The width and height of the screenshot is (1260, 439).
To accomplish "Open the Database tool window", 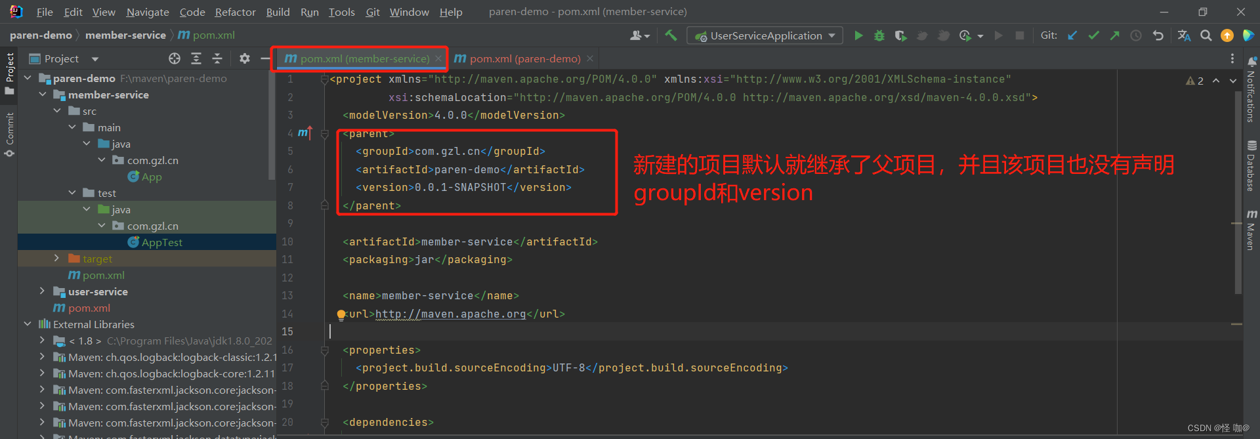I will [x=1251, y=166].
